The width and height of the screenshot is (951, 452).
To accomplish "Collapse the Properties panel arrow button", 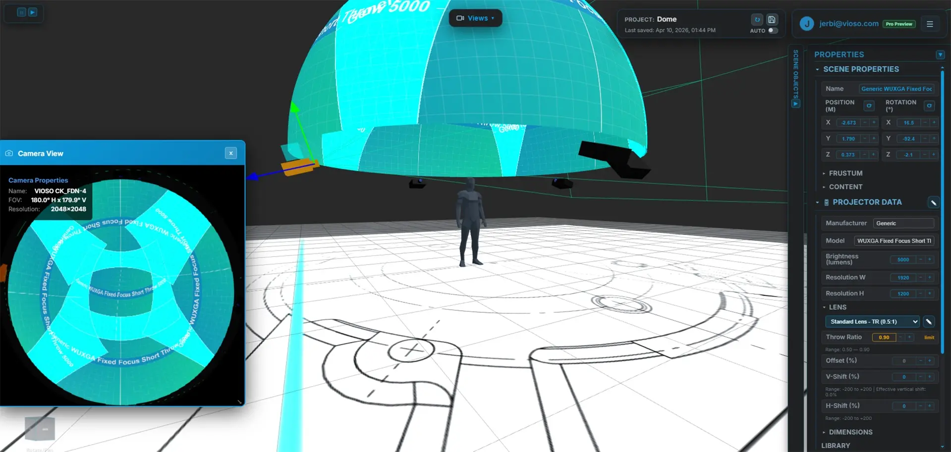I will coord(940,55).
